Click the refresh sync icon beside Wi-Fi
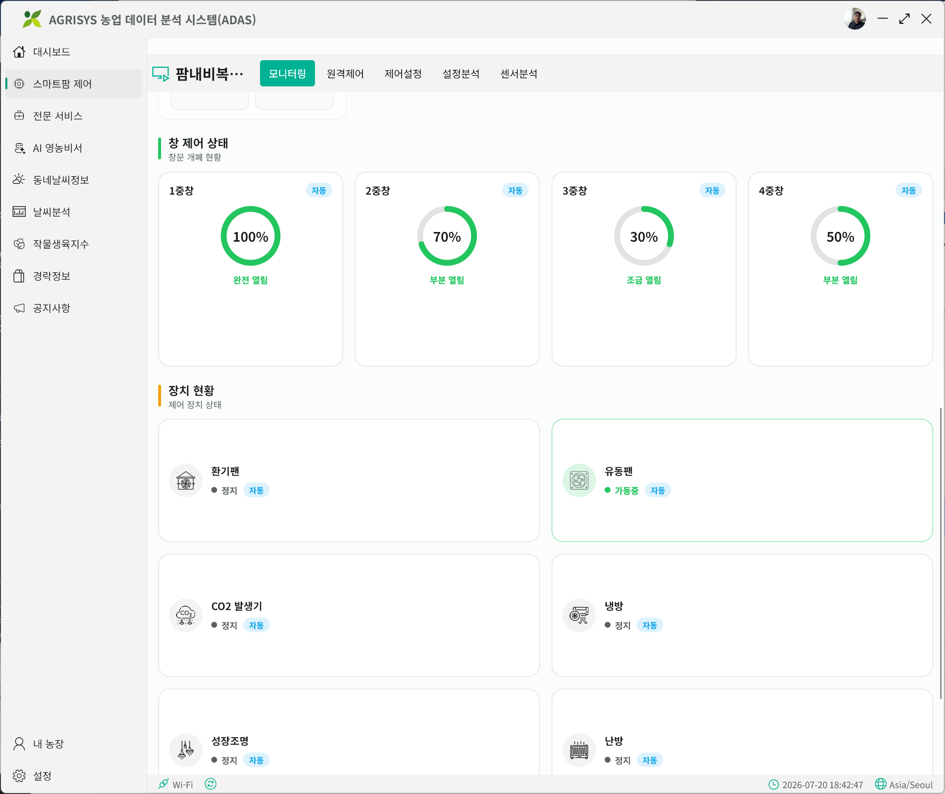This screenshot has height=794, width=945. click(211, 784)
